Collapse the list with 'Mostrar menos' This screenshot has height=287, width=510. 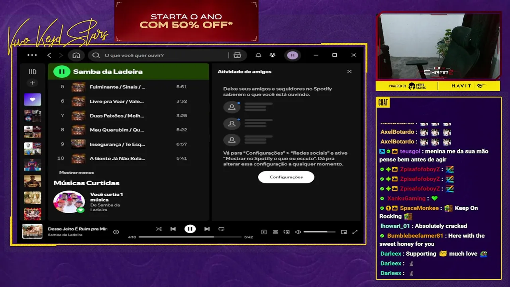coord(76,173)
